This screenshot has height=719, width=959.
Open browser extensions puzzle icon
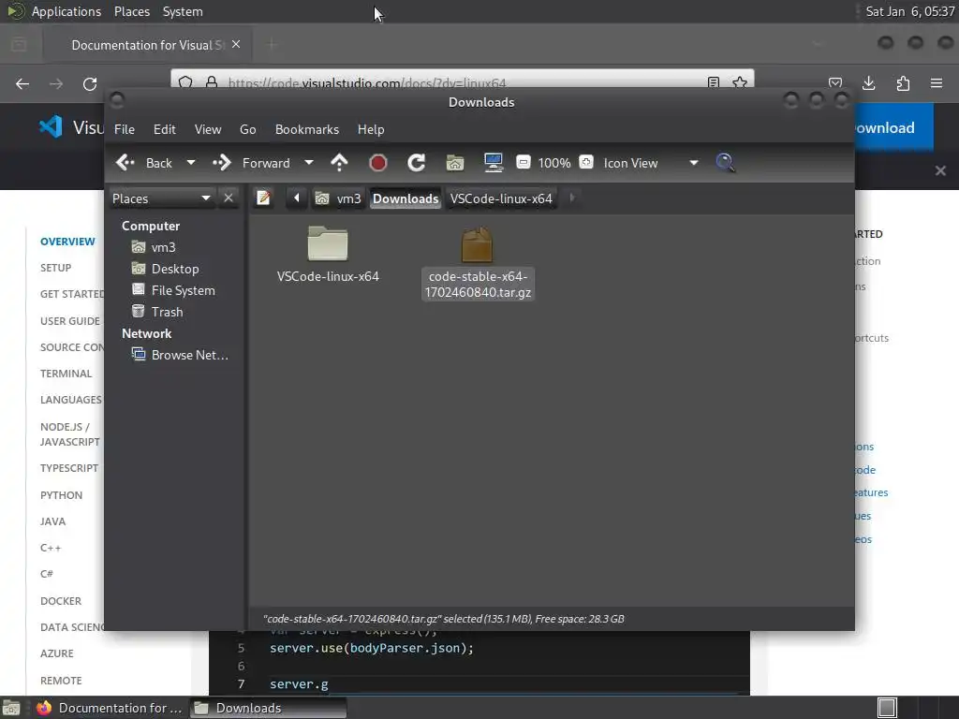[903, 83]
